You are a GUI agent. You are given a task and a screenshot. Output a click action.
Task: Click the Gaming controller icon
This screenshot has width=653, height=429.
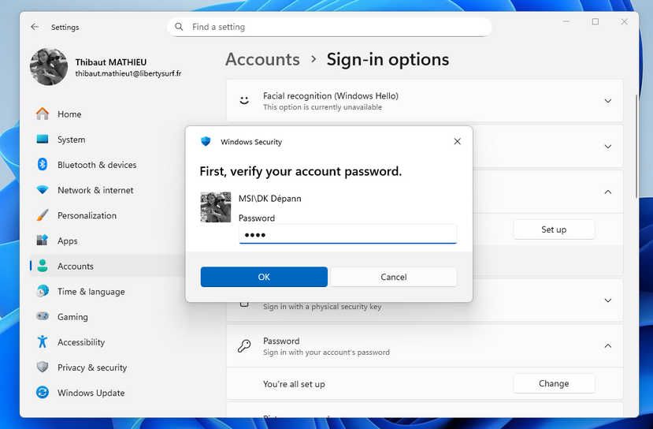point(42,316)
